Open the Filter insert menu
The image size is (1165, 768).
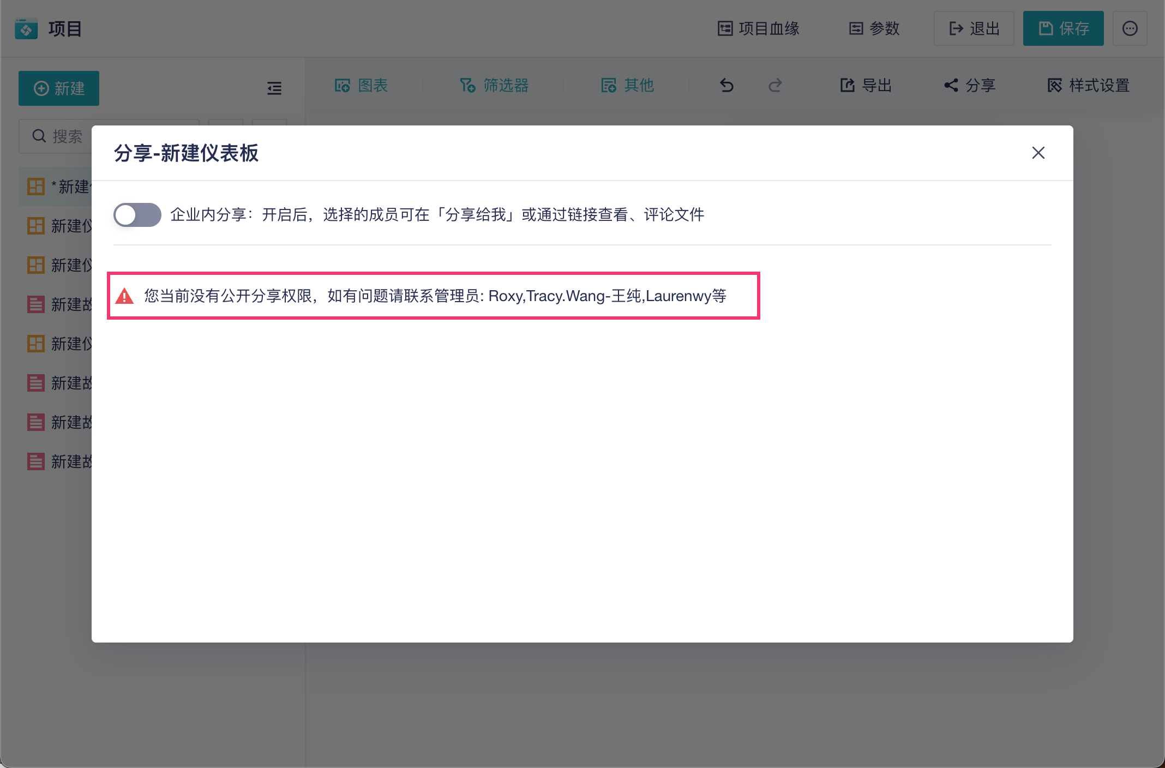494,86
